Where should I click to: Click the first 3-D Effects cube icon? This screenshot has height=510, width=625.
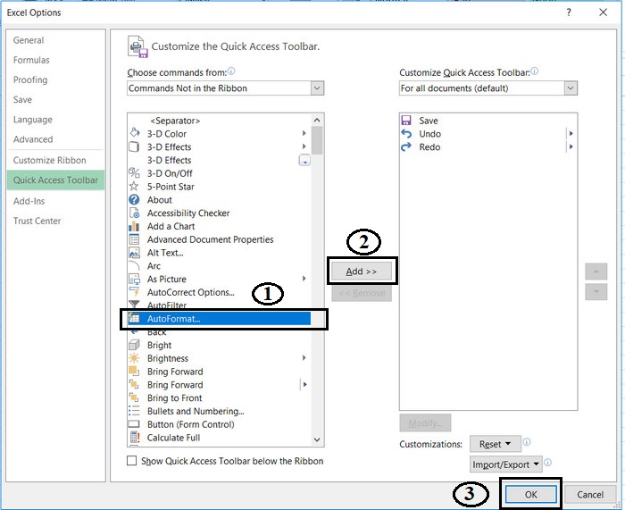pos(134,146)
